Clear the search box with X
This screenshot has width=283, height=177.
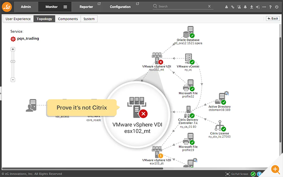click(x=209, y=6)
